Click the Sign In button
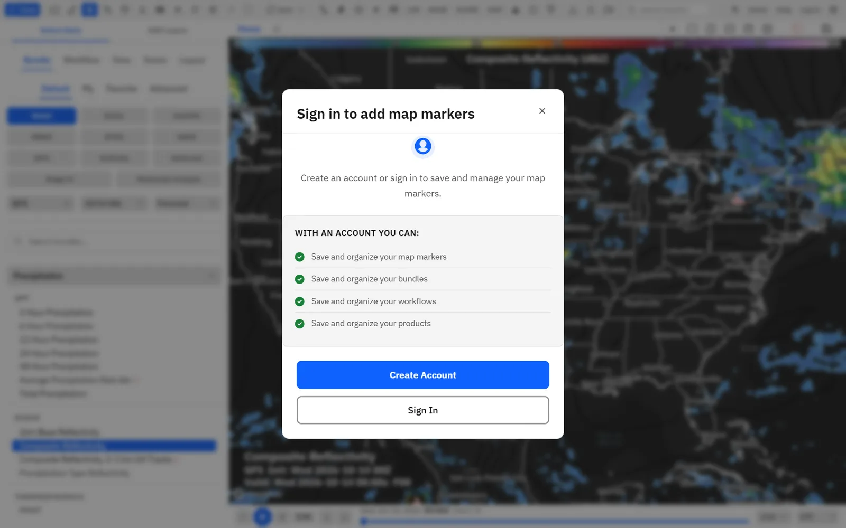The image size is (846, 528). [423, 410]
